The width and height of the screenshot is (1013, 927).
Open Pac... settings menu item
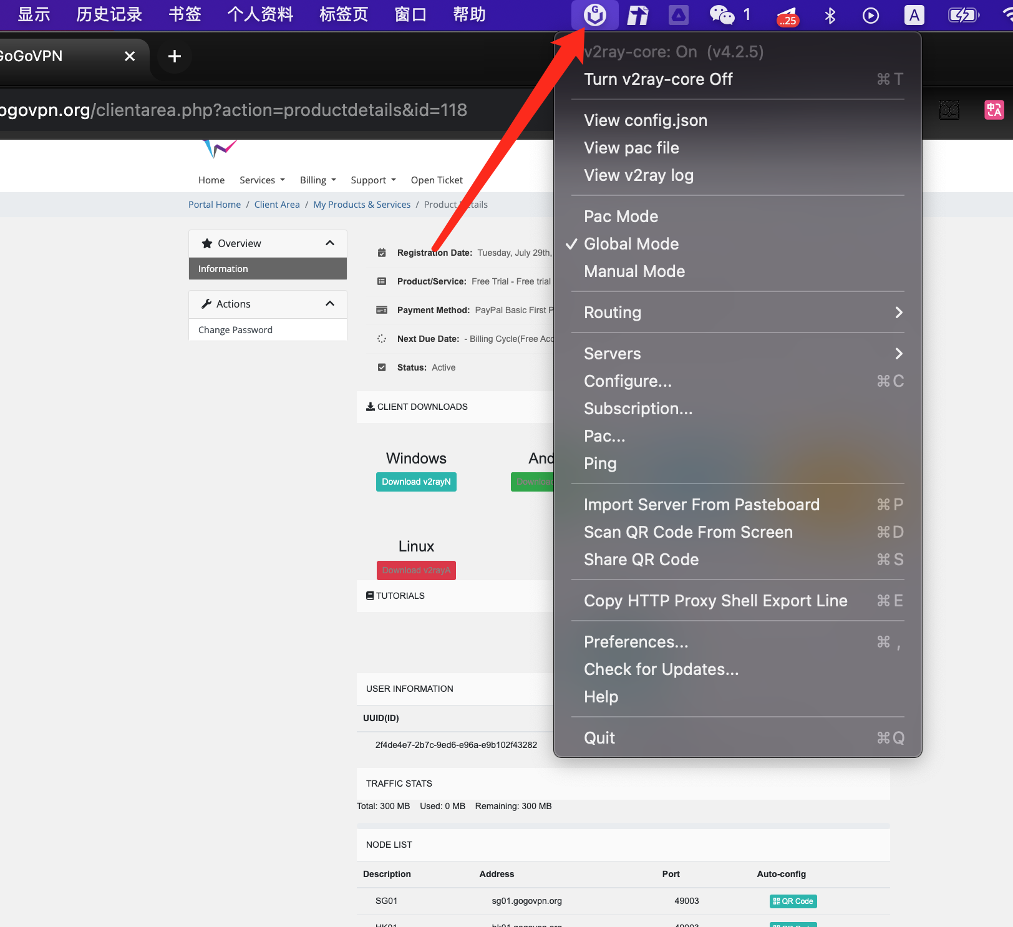click(737, 436)
